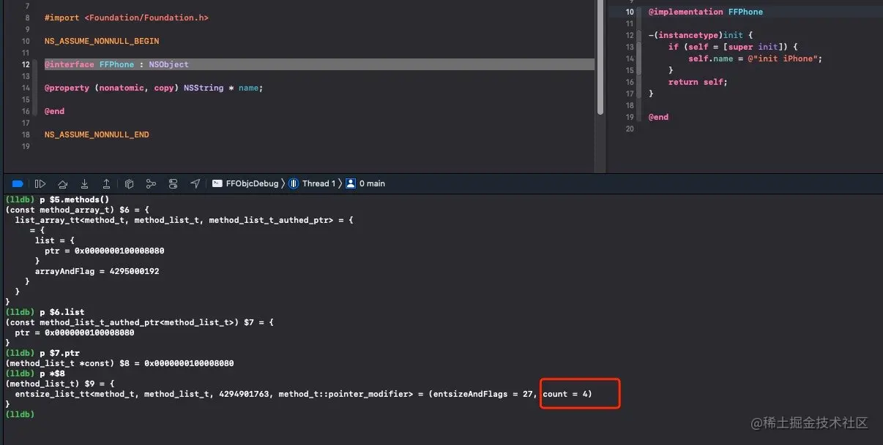The width and height of the screenshot is (883, 445).
Task: Click the @interface FFPhone line
Action: click(319, 64)
